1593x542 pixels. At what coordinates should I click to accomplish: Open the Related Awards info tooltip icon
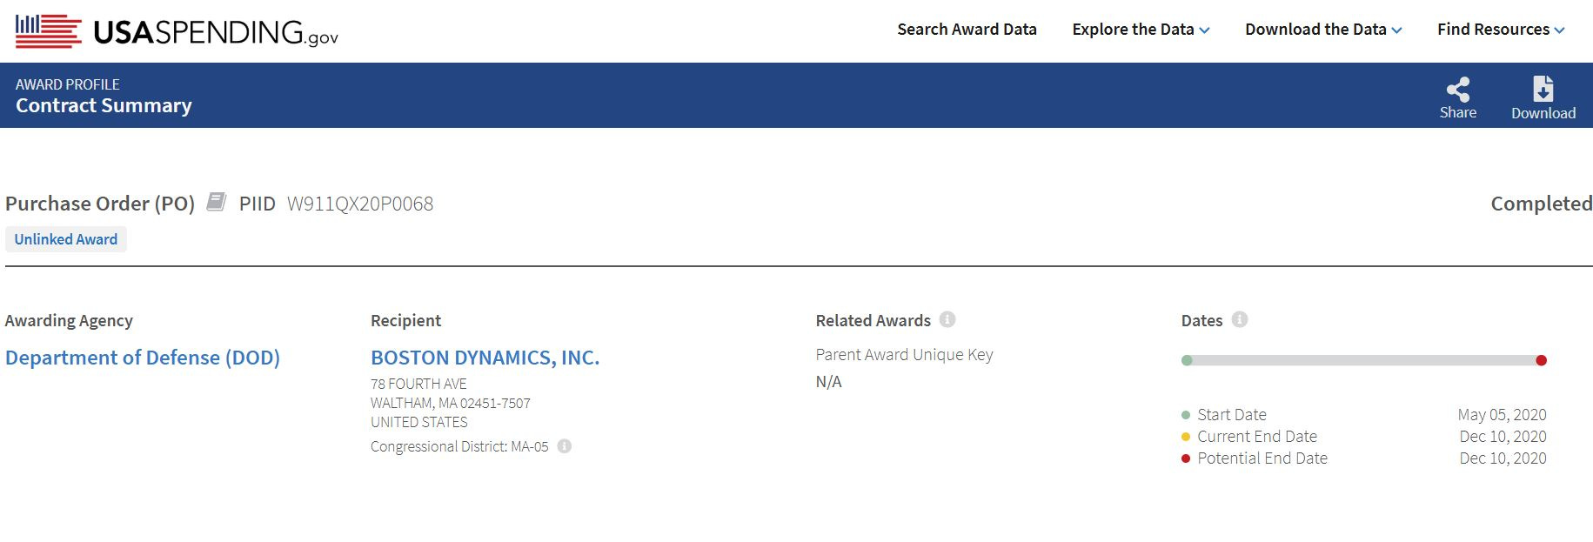(947, 319)
